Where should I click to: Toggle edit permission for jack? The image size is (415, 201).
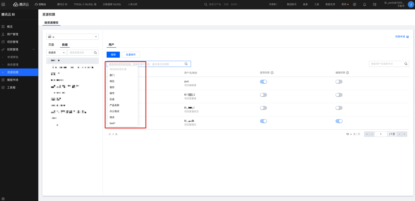(x=339, y=82)
